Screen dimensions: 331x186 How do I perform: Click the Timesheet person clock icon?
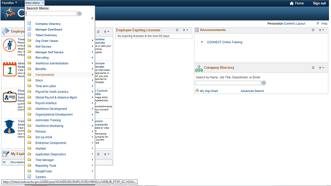[10, 45]
